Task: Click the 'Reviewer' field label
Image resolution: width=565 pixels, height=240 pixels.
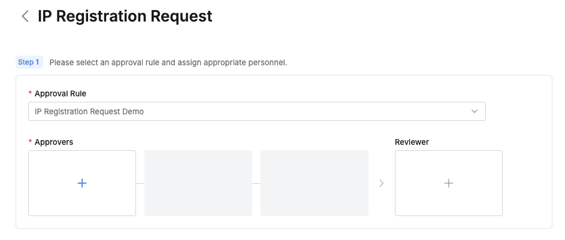Action: (x=412, y=142)
